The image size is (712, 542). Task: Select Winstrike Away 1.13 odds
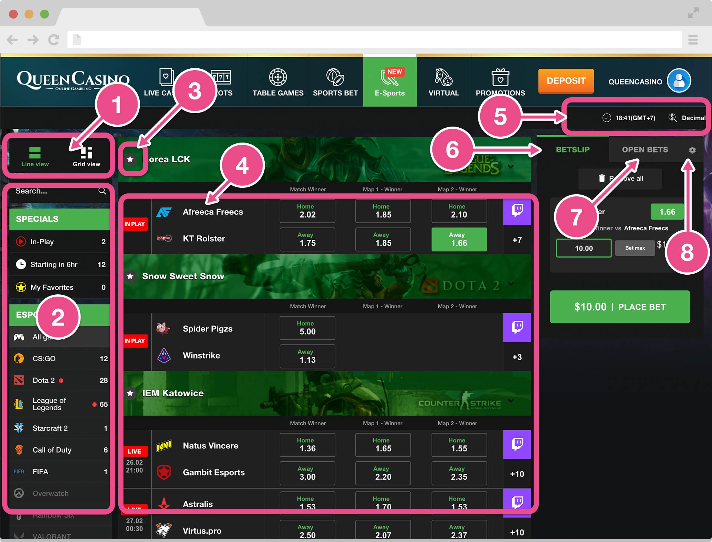point(307,356)
